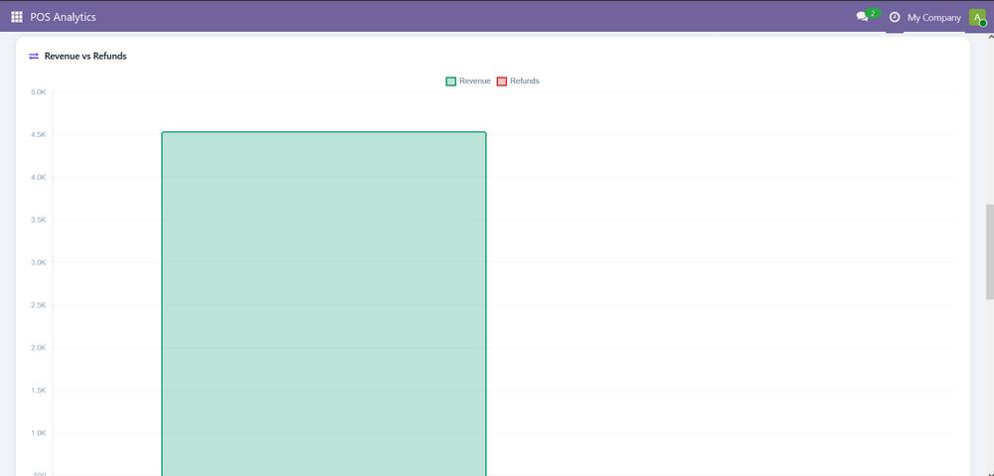Click the page vertical scrollbar thumb
The height and width of the screenshot is (476, 994).
(990, 251)
